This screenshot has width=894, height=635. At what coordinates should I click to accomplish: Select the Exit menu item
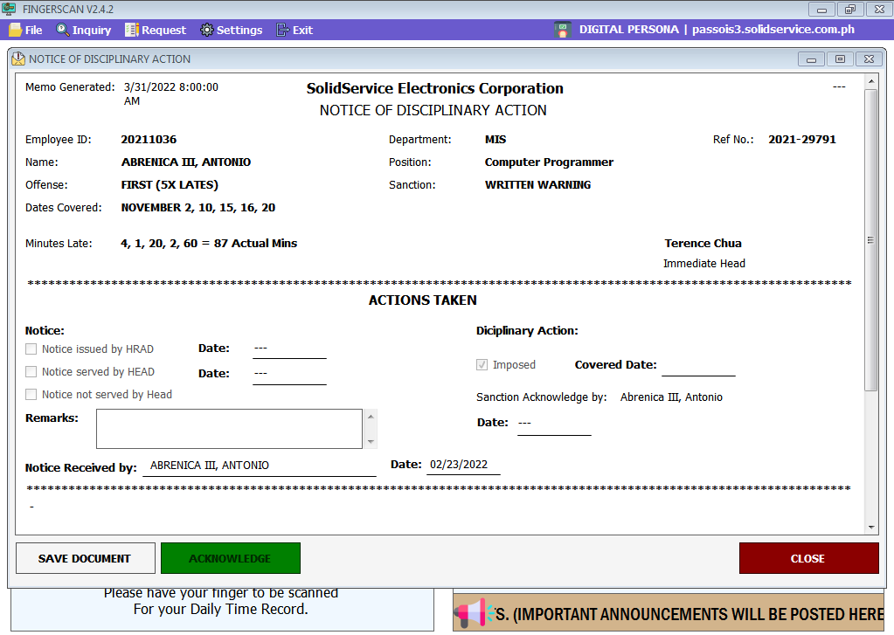pyautogui.click(x=295, y=30)
